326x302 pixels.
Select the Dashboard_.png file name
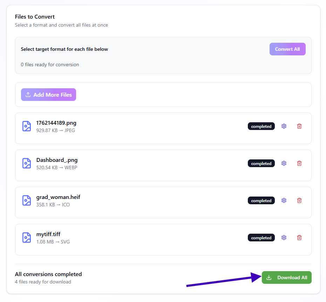tap(57, 160)
